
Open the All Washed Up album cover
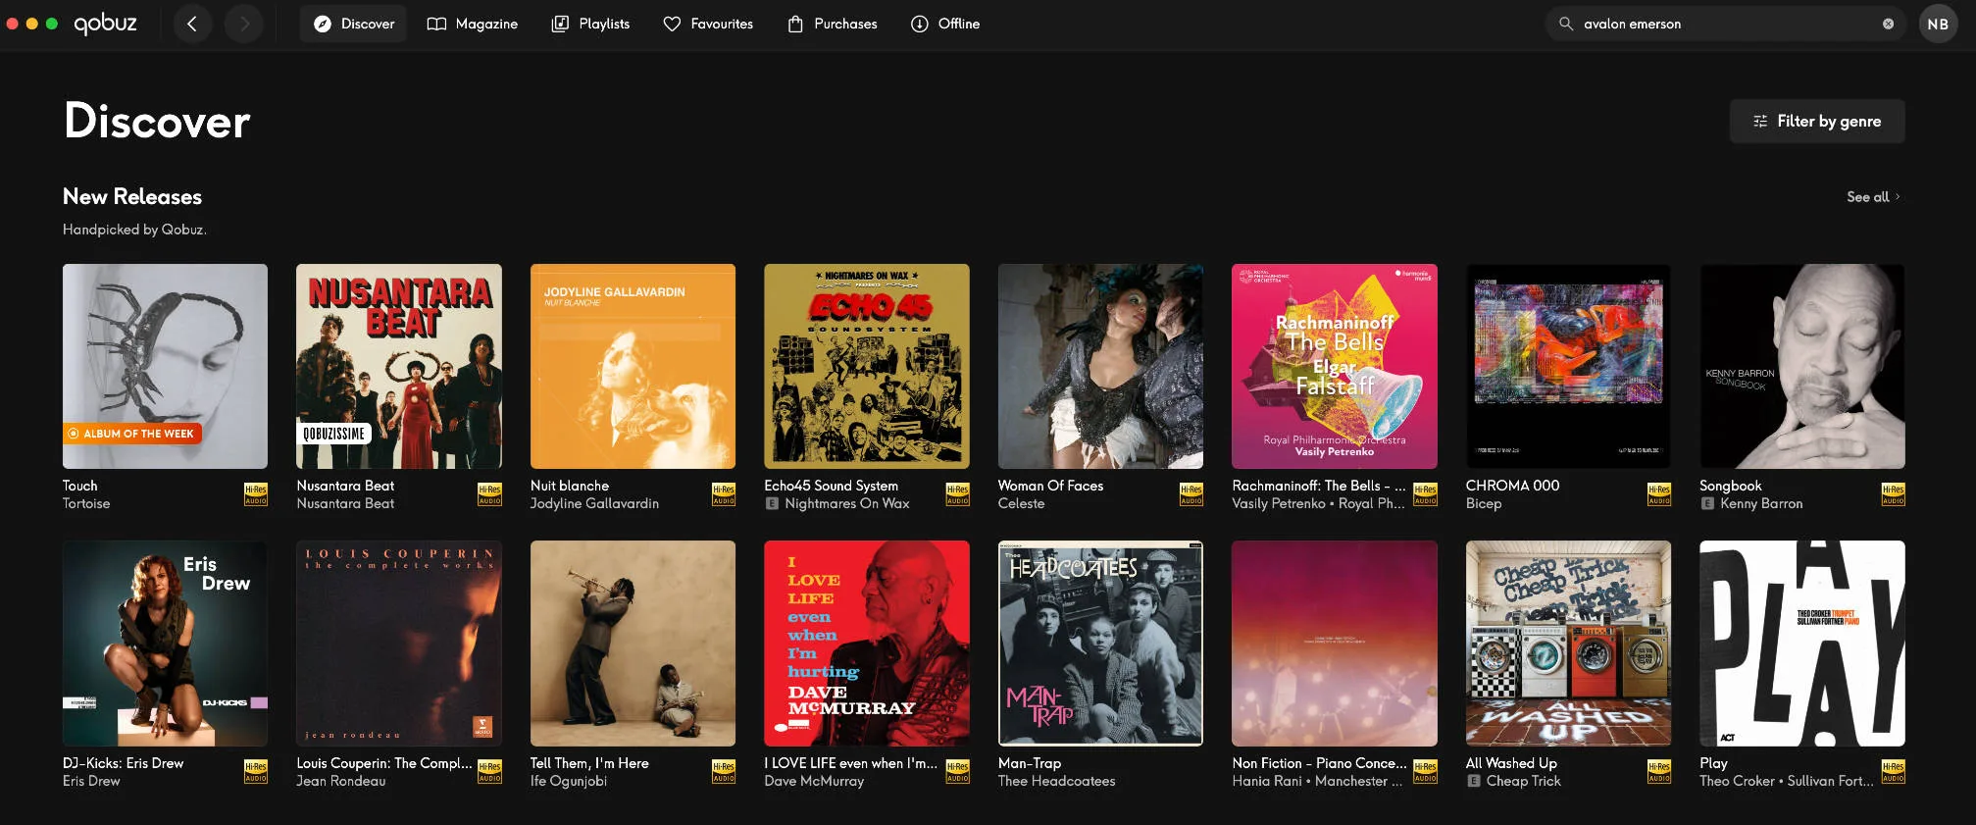tap(1568, 644)
